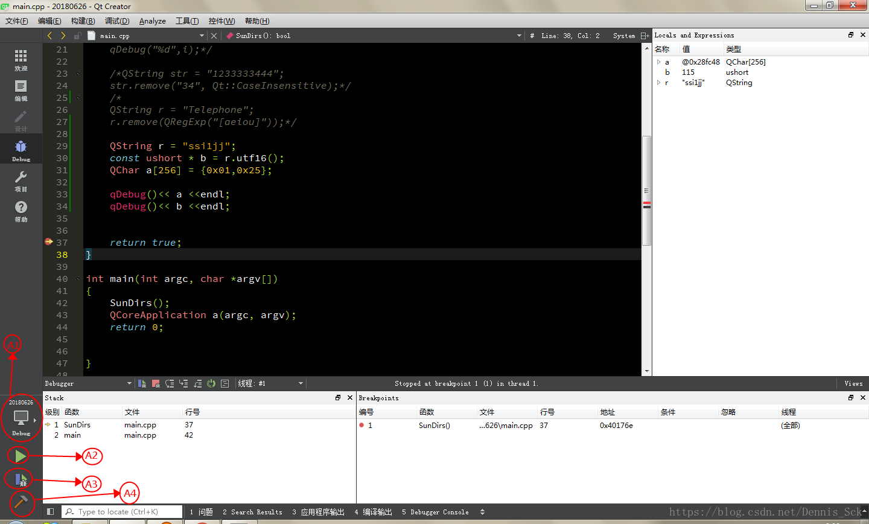869x524 pixels.
Task: Open the main.cpp document dropdown
Action: (147, 36)
